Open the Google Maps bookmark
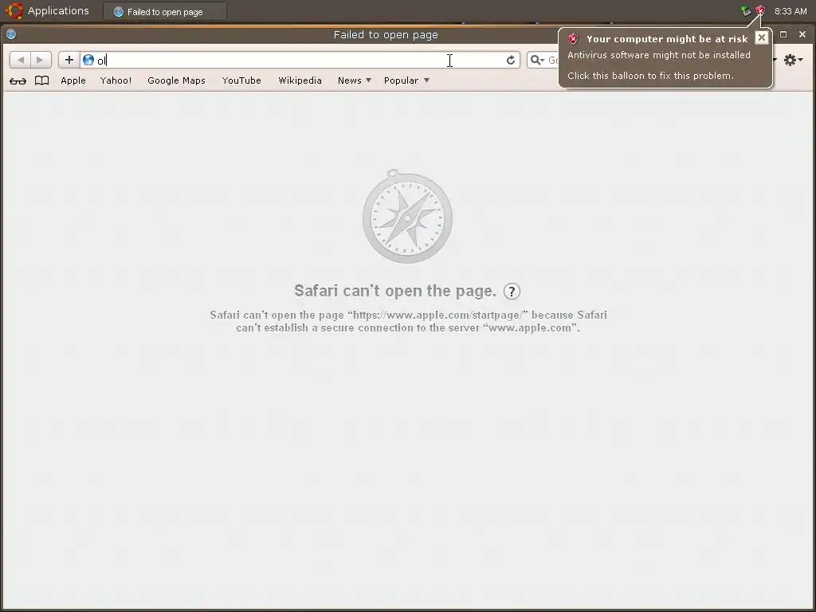The width and height of the screenshot is (816, 612). click(x=176, y=80)
